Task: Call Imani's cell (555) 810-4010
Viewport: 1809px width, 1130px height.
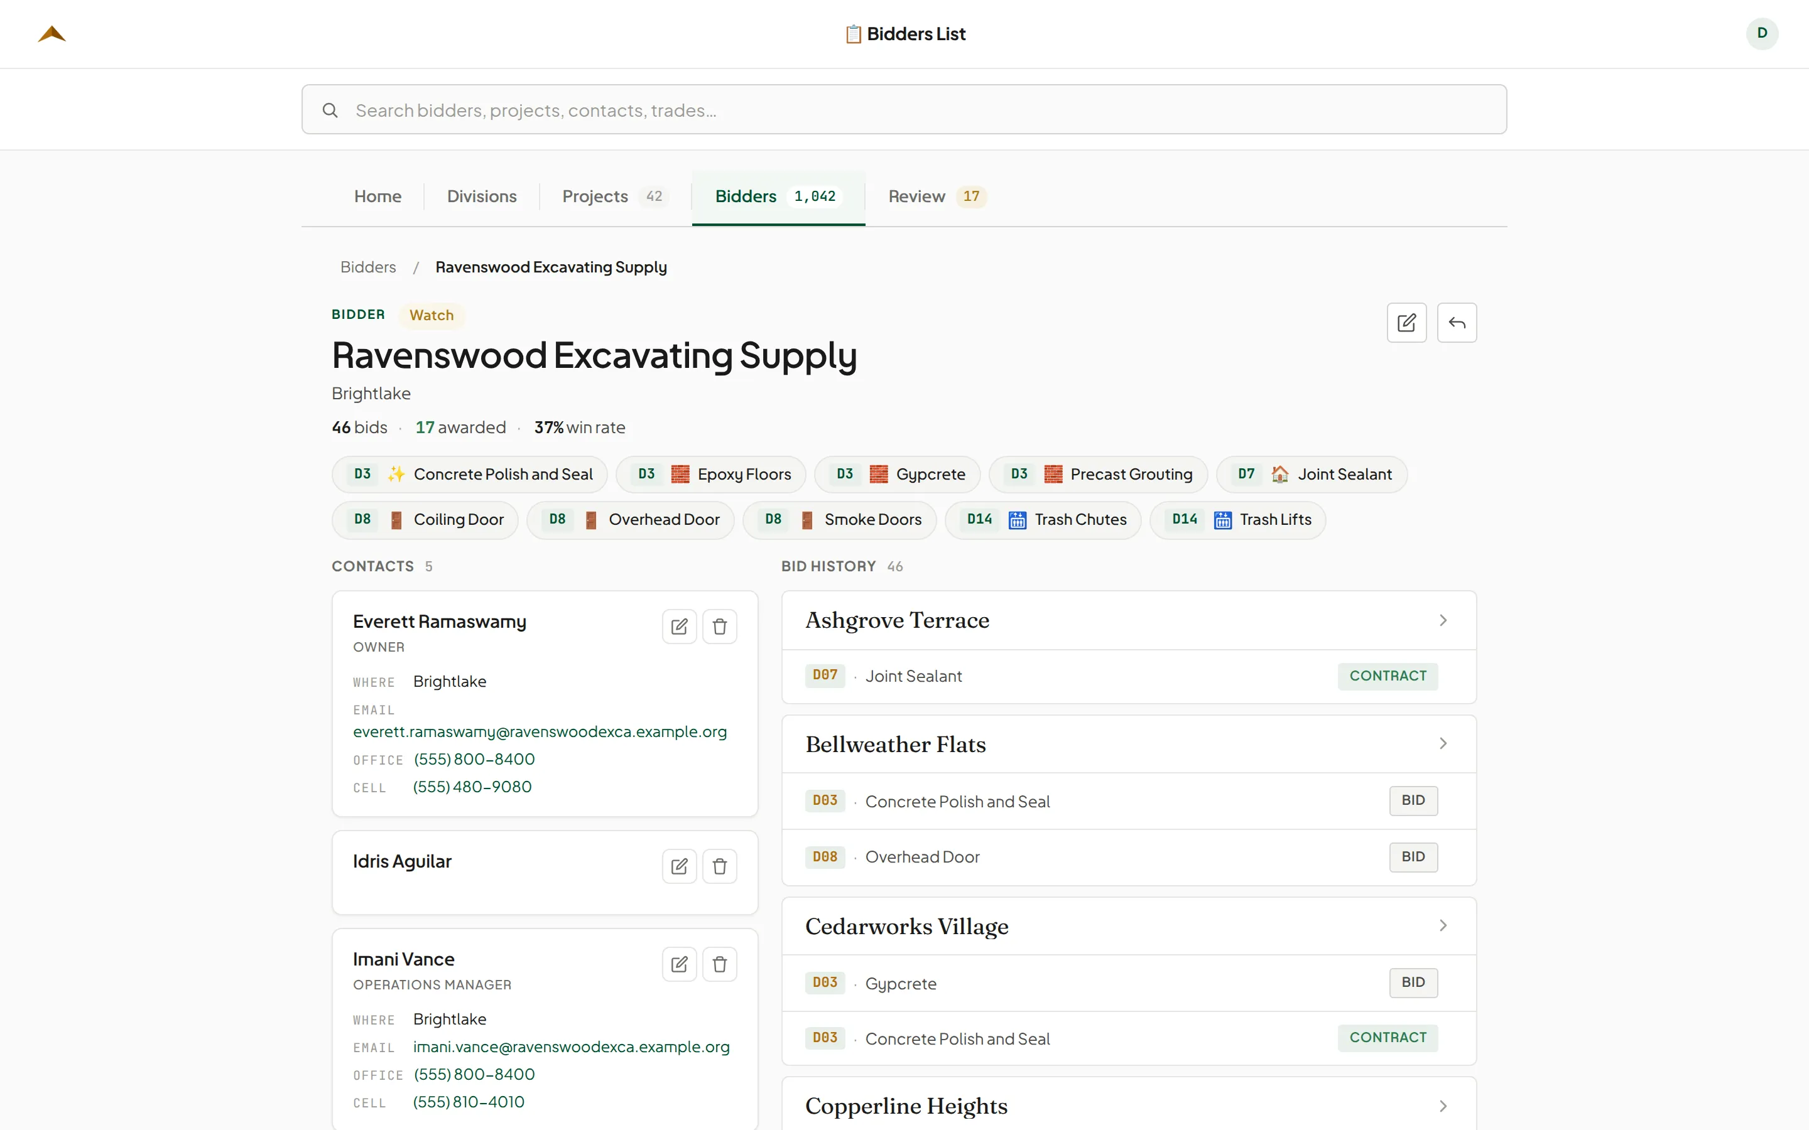Action: coord(469,1102)
